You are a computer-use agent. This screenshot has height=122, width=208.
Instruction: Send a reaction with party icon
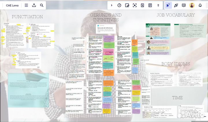176,5
